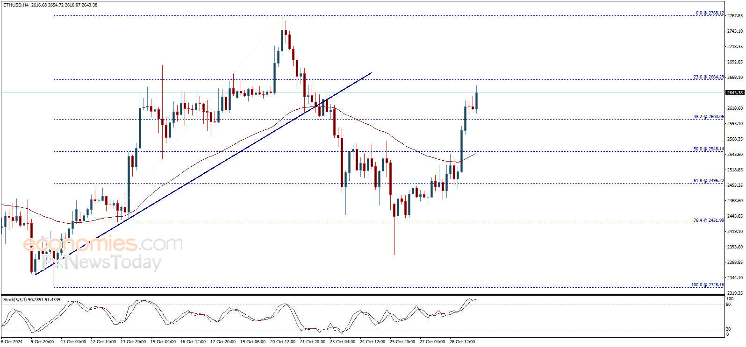The image size is (746, 347).
Task: Click the blue ascending trendline
Action: pyautogui.click(x=203, y=174)
